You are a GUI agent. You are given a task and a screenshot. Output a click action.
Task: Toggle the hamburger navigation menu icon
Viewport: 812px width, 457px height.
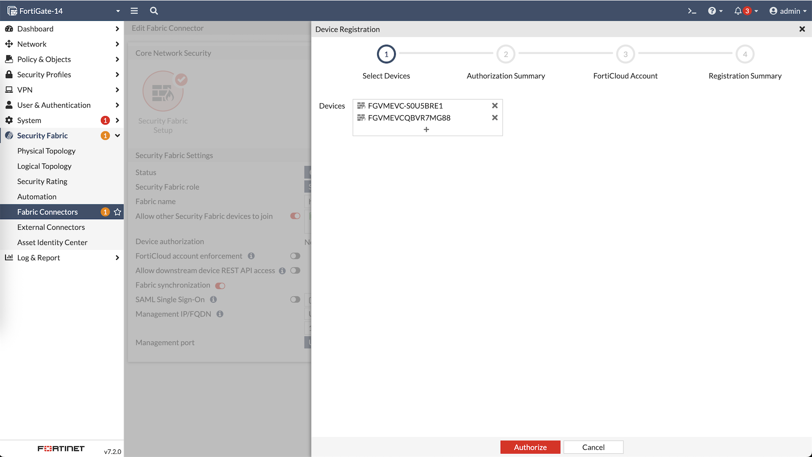[x=134, y=11]
